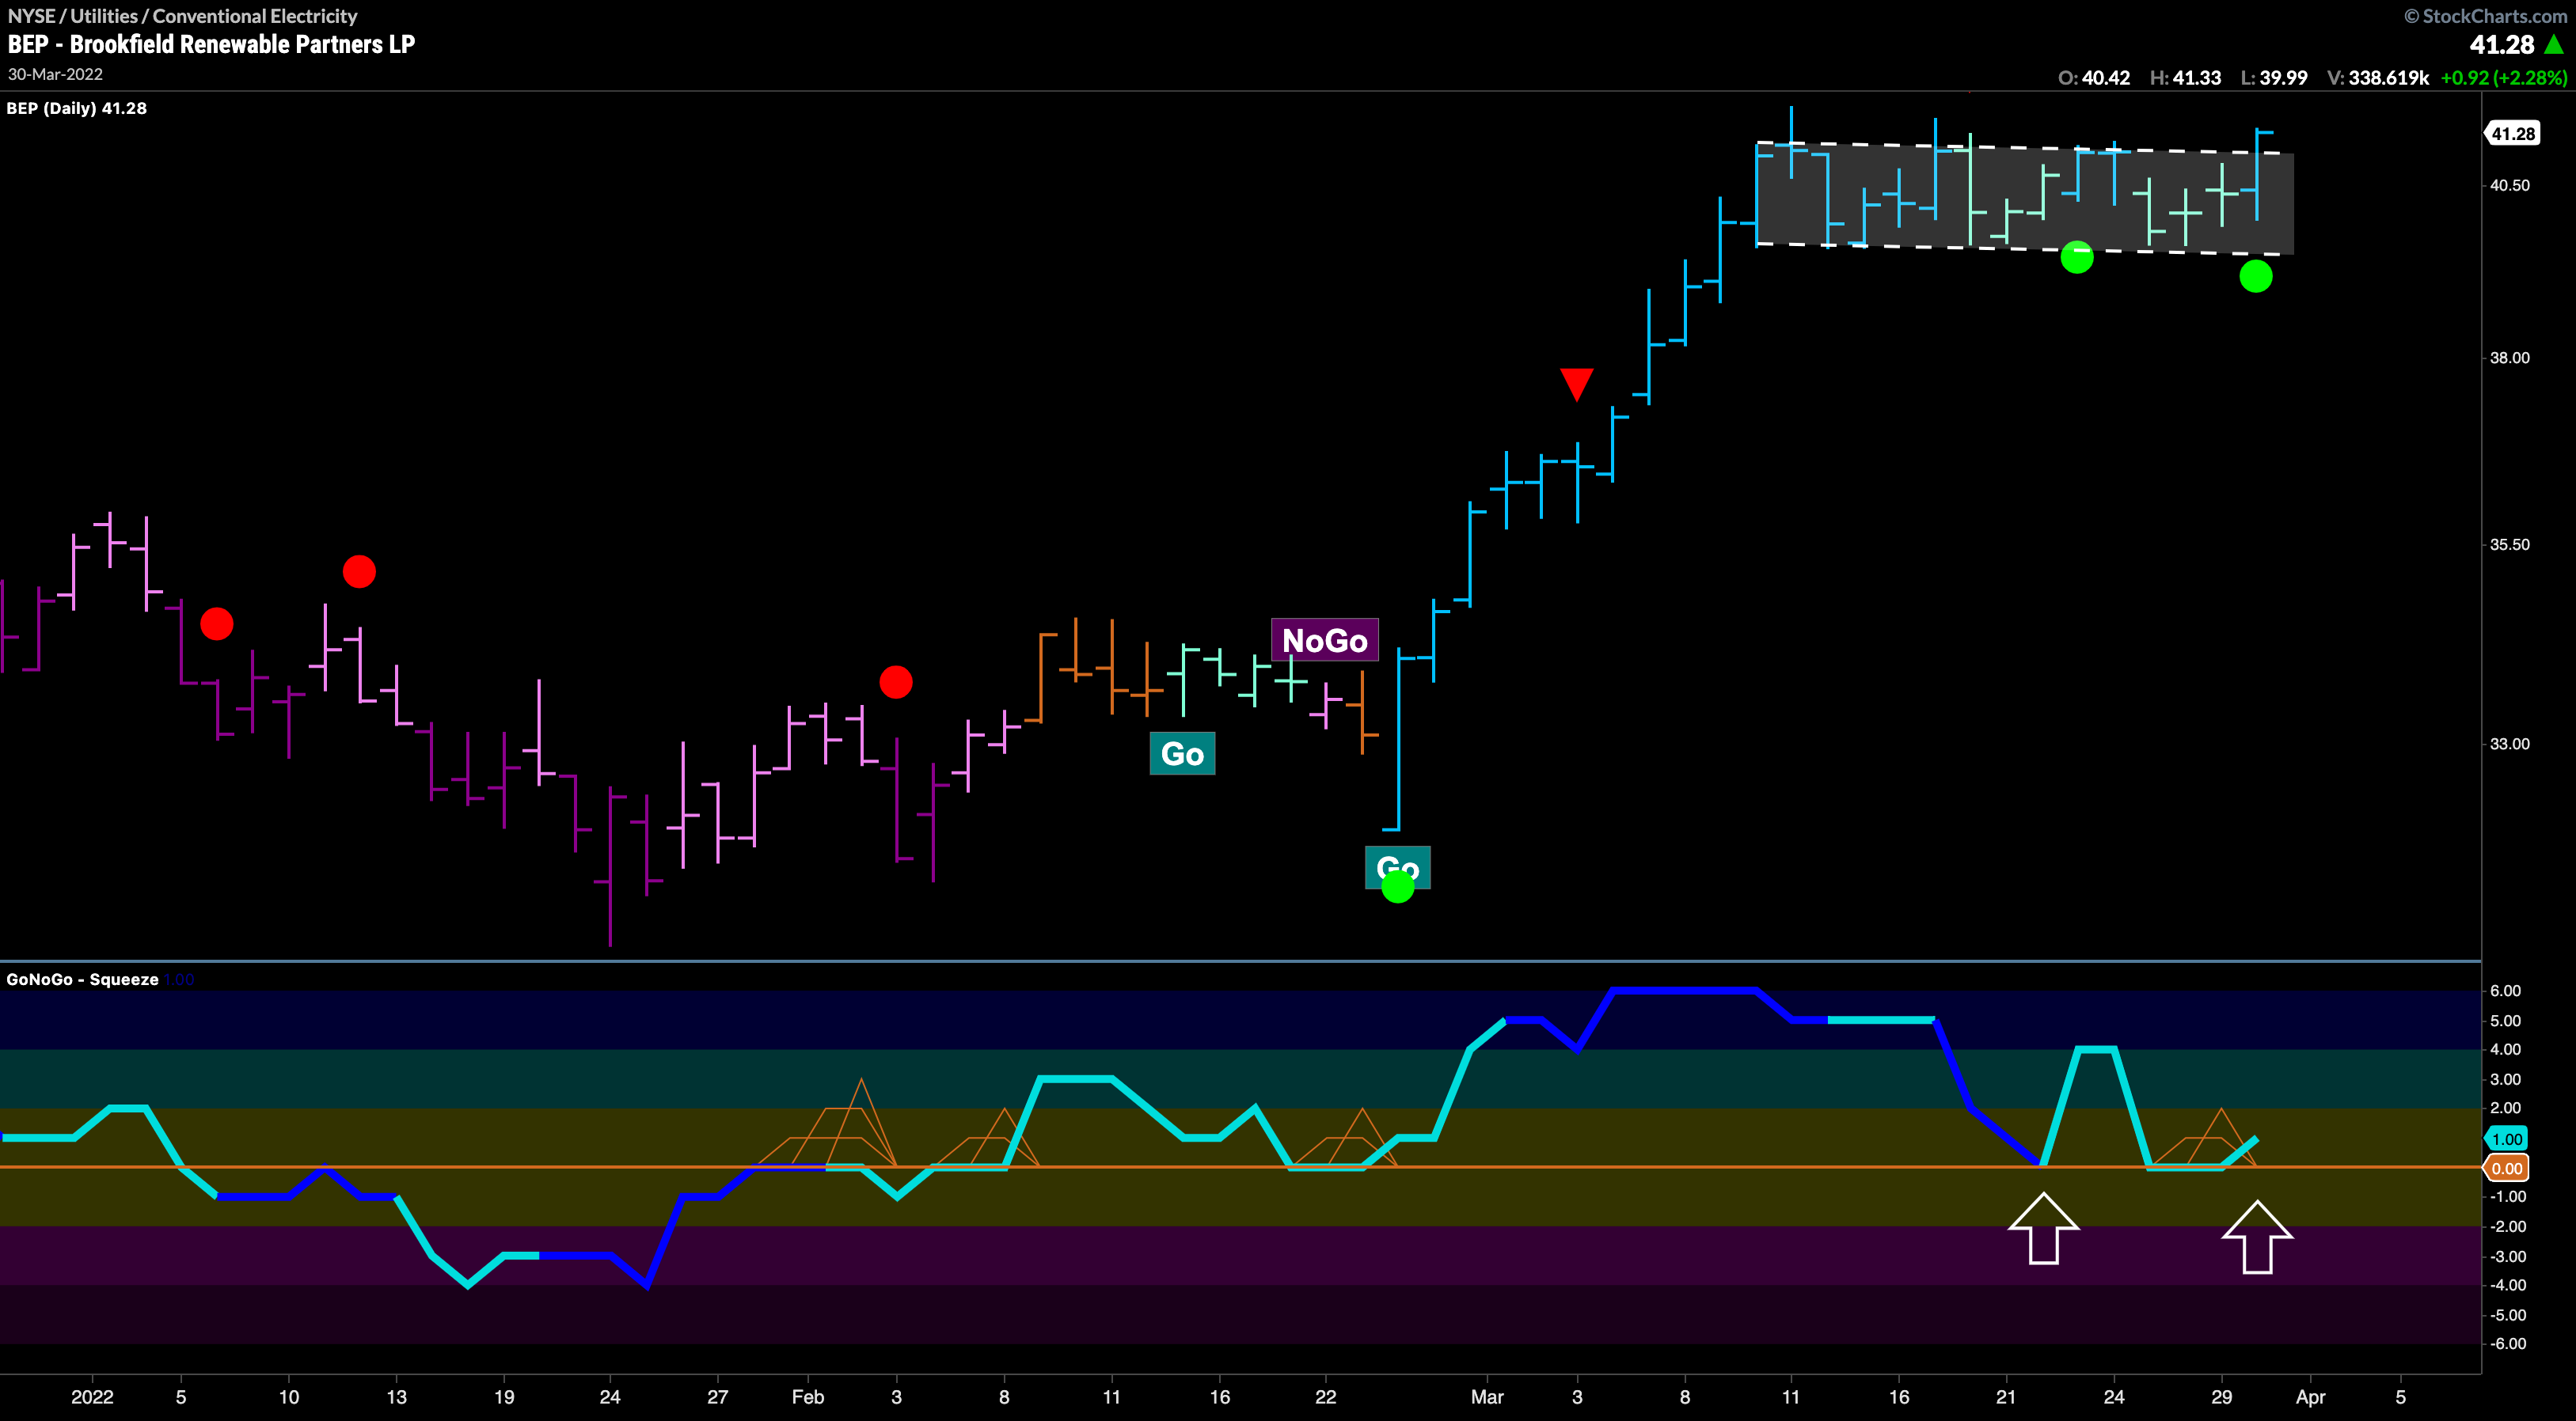This screenshot has width=2576, height=1421.
Task: Click the 33.00 price axis label
Action: [x=2510, y=744]
